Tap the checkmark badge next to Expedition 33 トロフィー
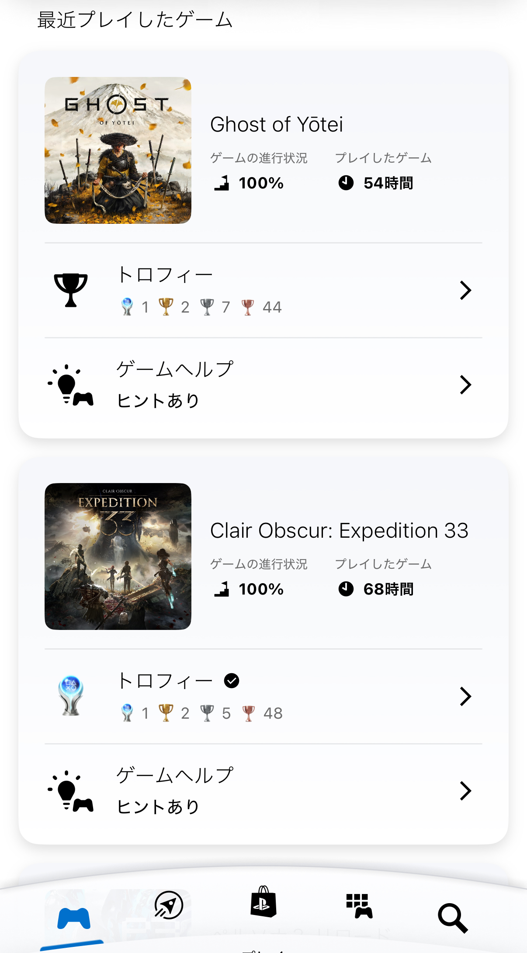527x953 pixels. [232, 681]
